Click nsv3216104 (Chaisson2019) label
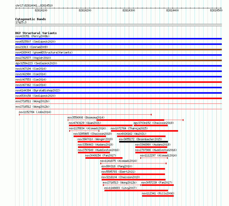This screenshot has width=229, height=206. pos(121,177)
